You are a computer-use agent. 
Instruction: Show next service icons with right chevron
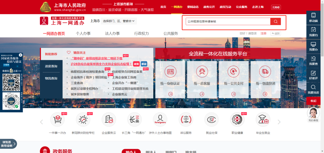click(279, 122)
